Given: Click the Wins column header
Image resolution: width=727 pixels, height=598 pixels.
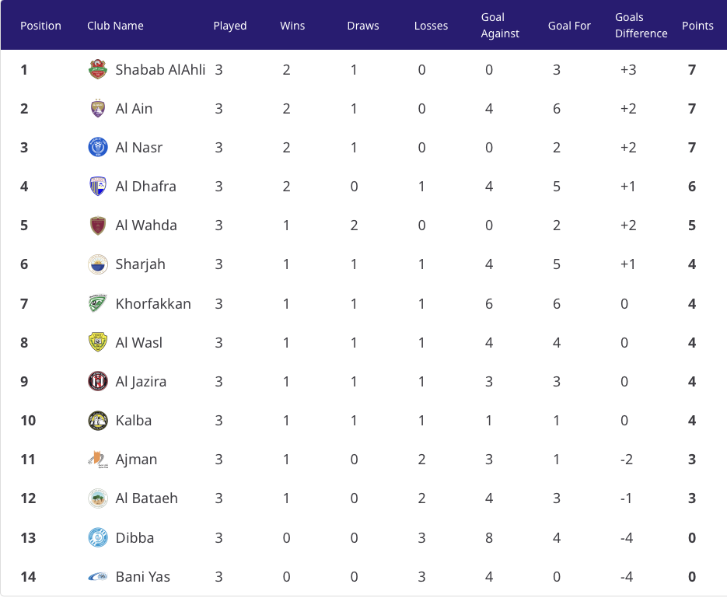Looking at the screenshot, I should (x=292, y=26).
